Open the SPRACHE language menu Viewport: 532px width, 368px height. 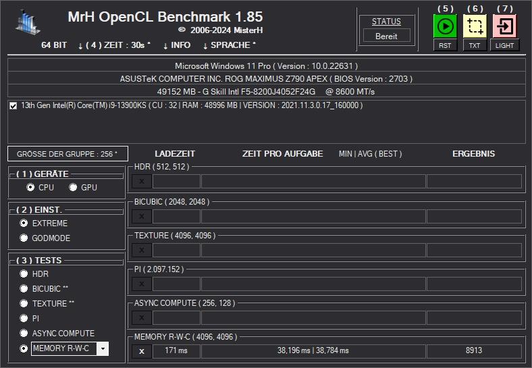[230, 45]
